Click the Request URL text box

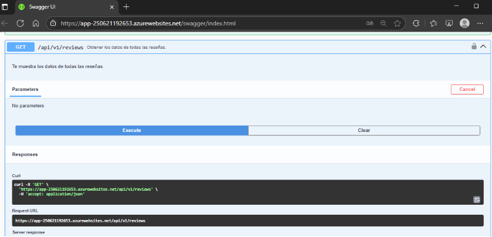click(x=248, y=221)
